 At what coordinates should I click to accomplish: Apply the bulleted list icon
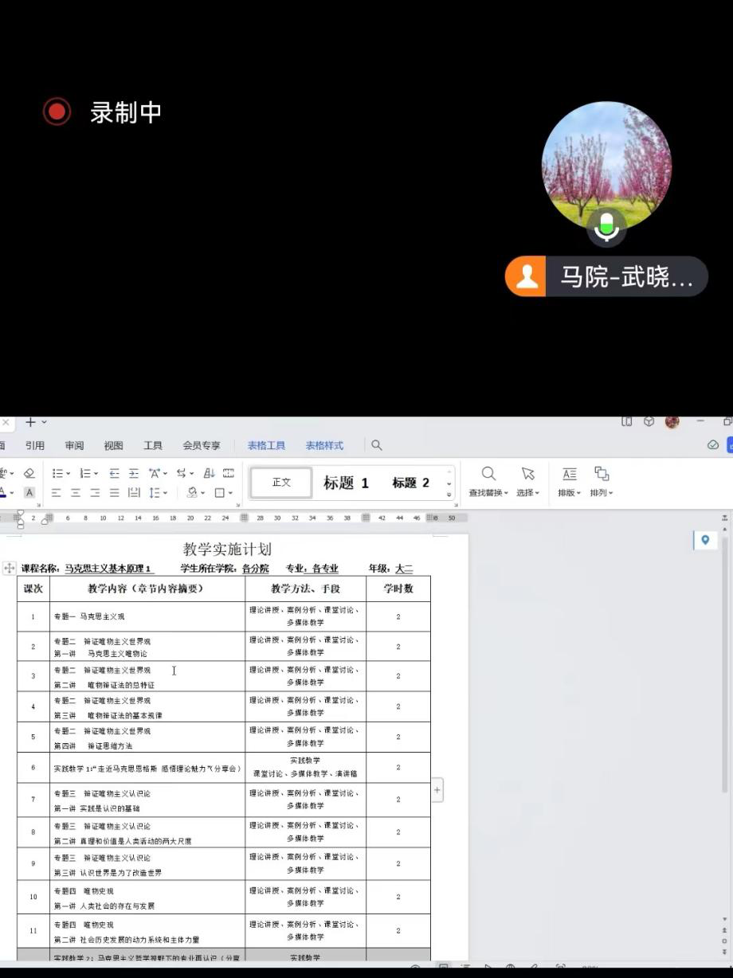pyautogui.click(x=60, y=473)
